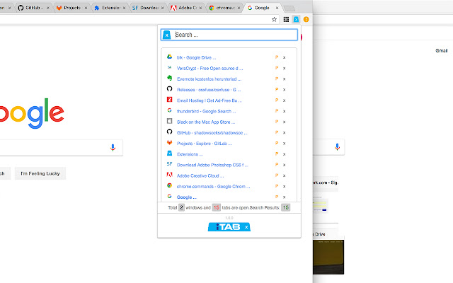Click I'm Feeling Lucky button

click(40, 173)
